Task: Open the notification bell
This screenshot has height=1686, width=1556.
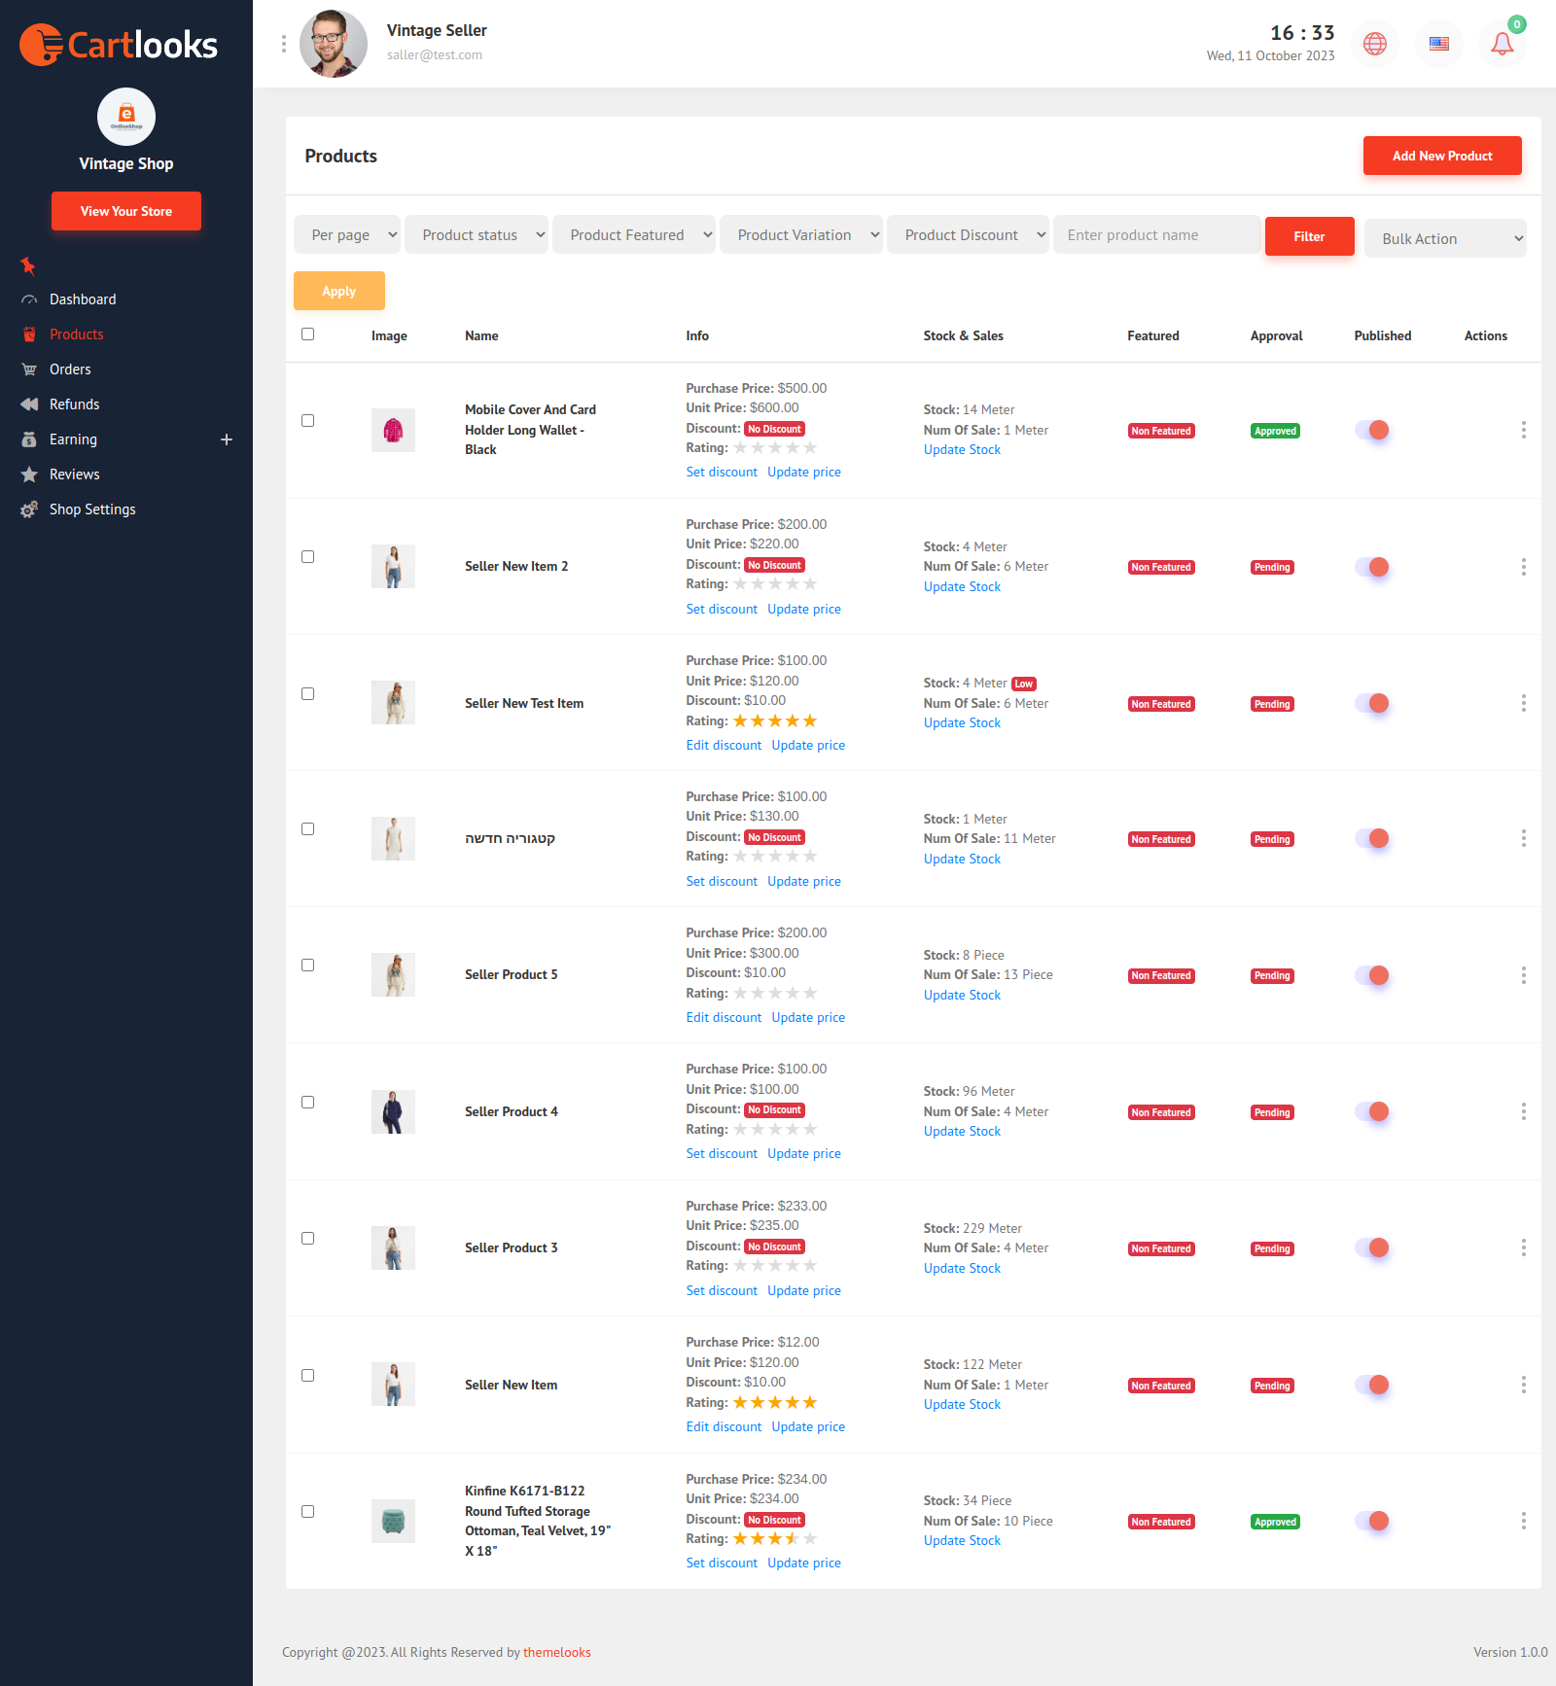Action: [1501, 43]
